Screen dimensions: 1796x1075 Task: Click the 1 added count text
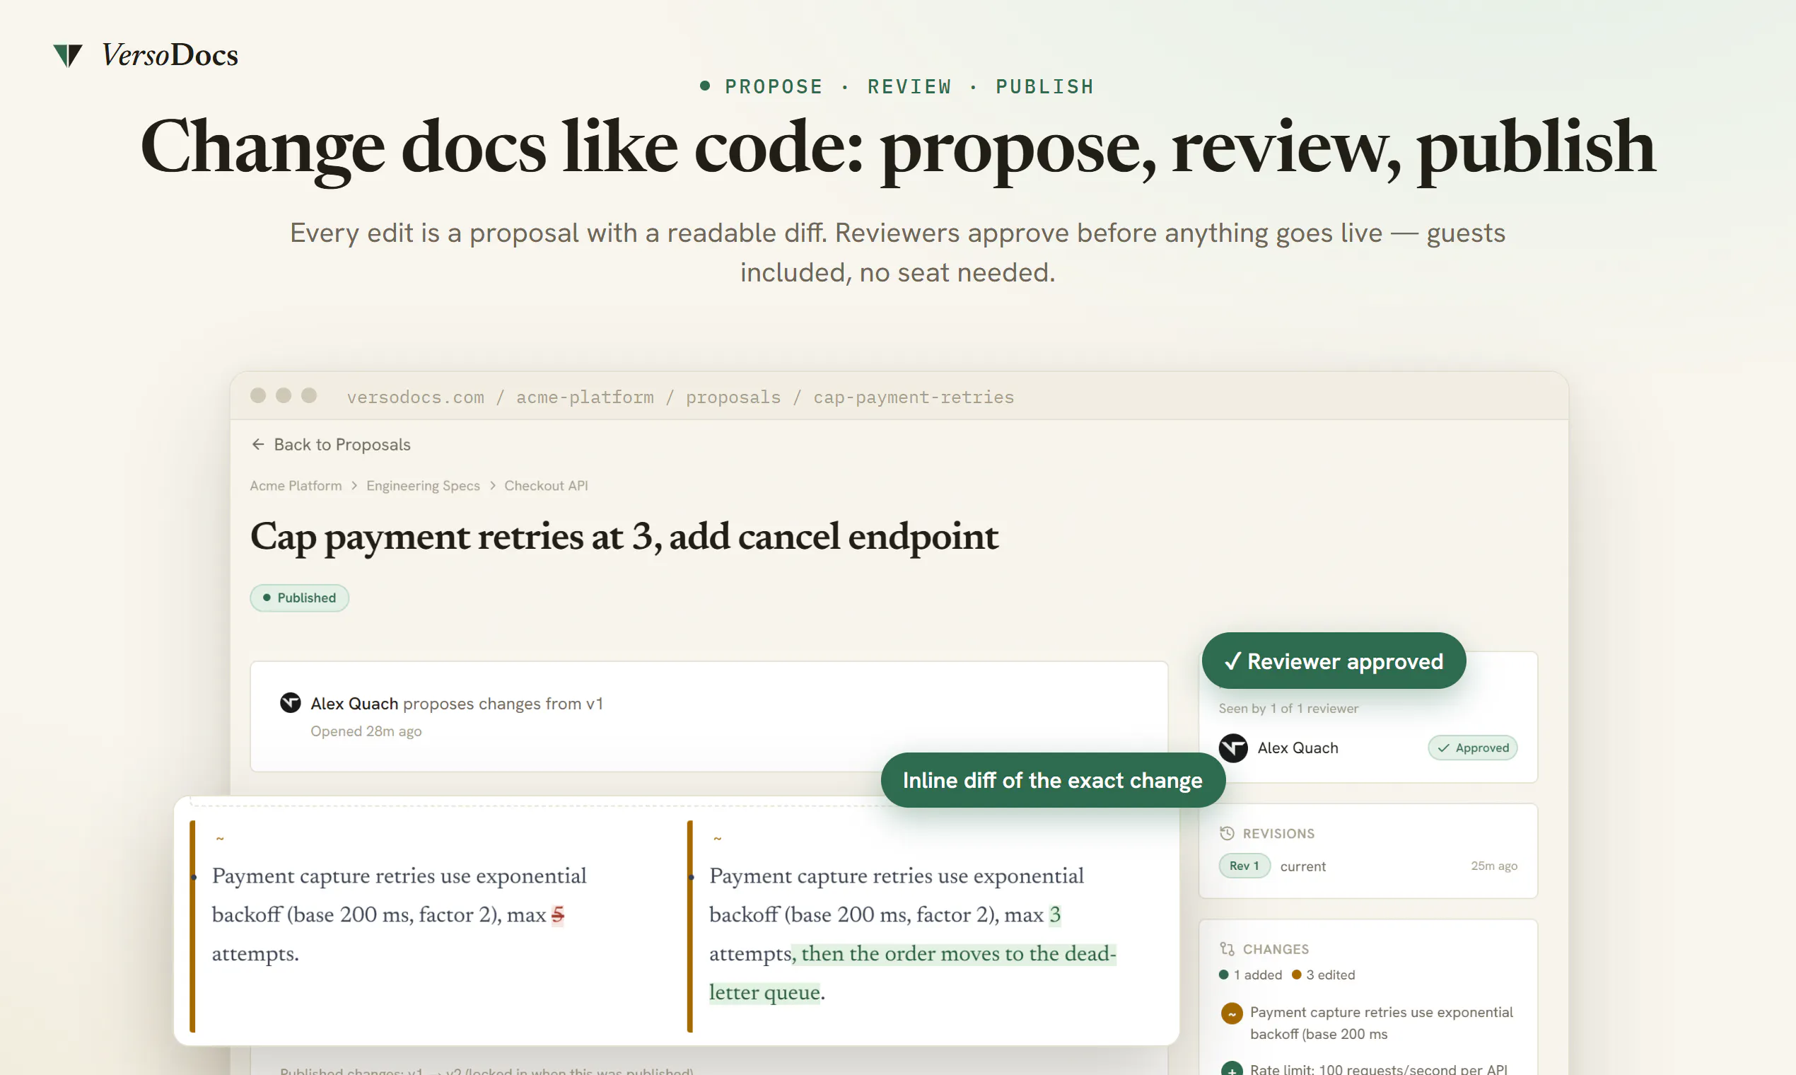tap(1258, 975)
